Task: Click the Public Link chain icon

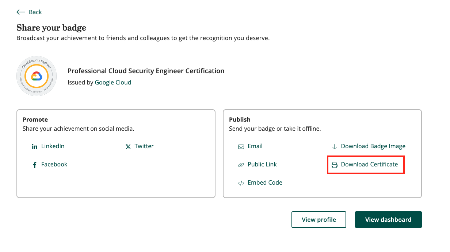Action: coord(241,165)
